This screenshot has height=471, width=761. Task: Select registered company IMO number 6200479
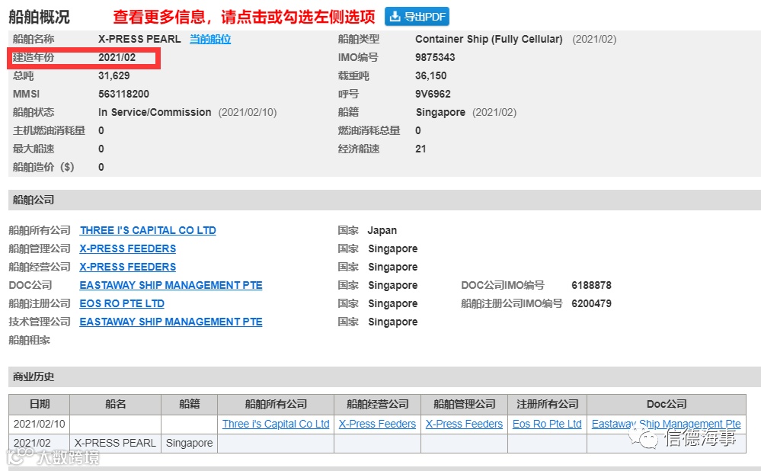(591, 303)
